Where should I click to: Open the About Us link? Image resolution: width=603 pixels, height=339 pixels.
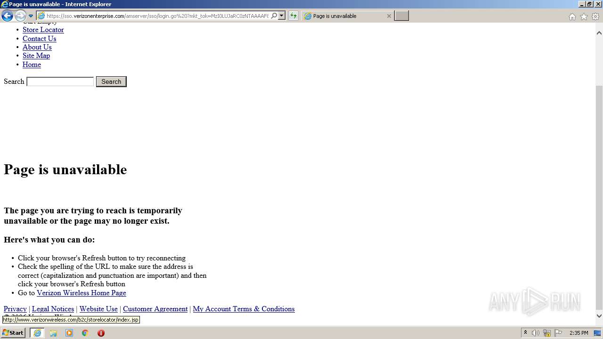click(x=37, y=47)
